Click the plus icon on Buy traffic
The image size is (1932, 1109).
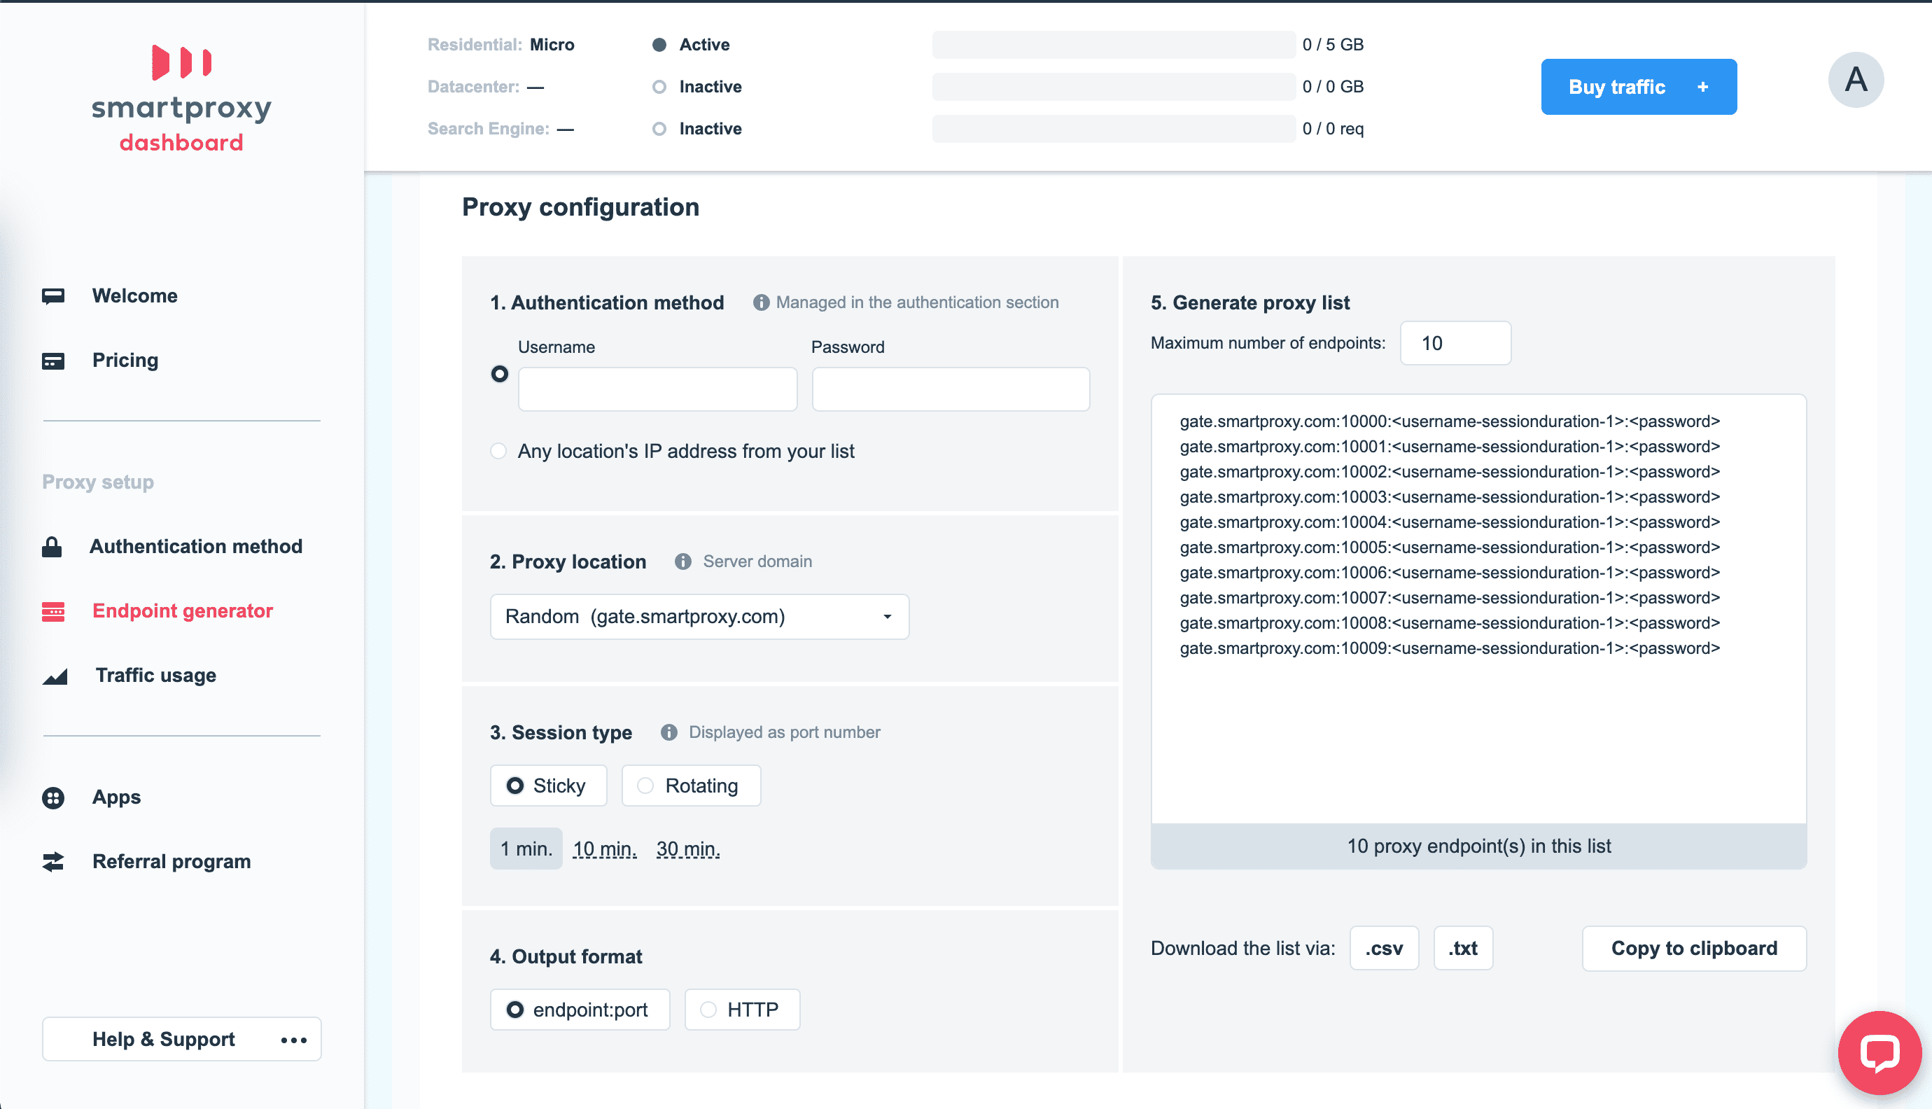1703,87
